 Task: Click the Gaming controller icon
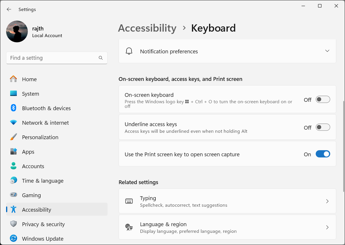coord(13,195)
